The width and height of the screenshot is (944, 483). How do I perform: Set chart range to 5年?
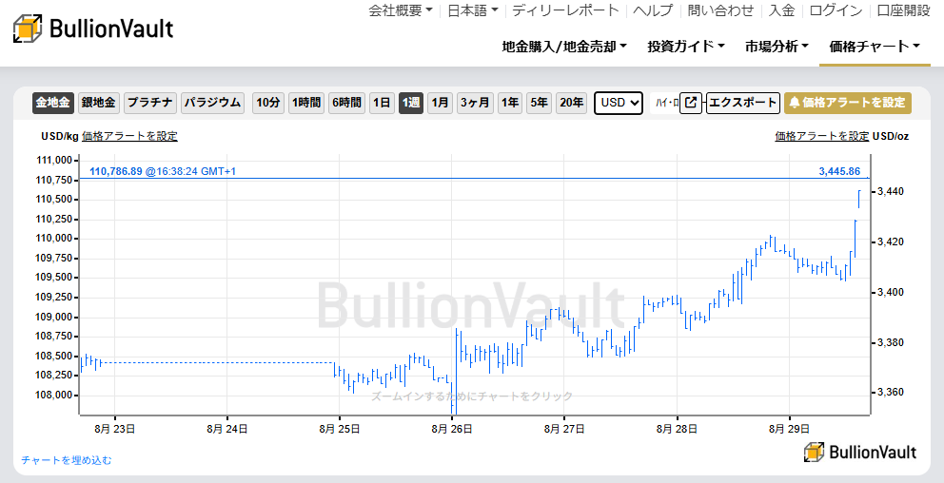pos(539,103)
